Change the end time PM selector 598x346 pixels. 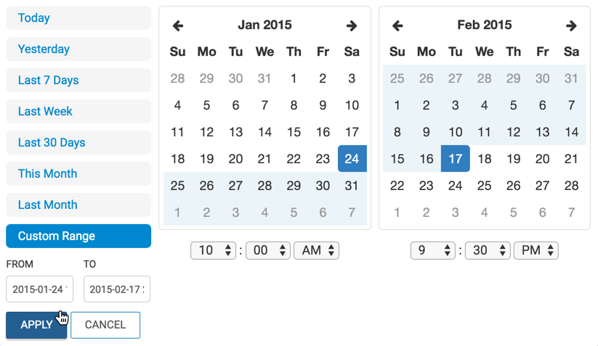click(x=536, y=250)
